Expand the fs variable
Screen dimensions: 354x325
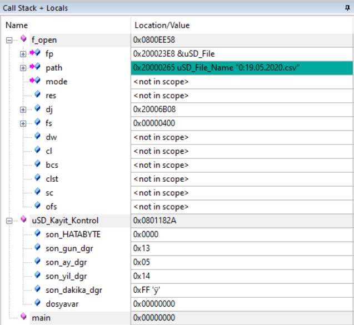(23, 123)
